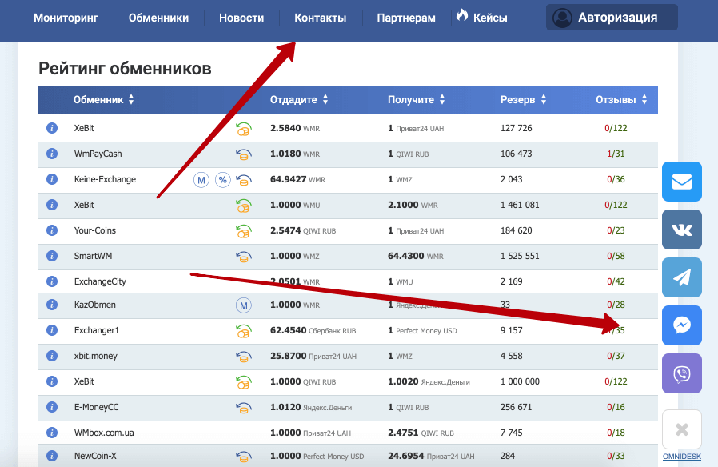Open ExchangeCity exchanger link

[100, 282]
